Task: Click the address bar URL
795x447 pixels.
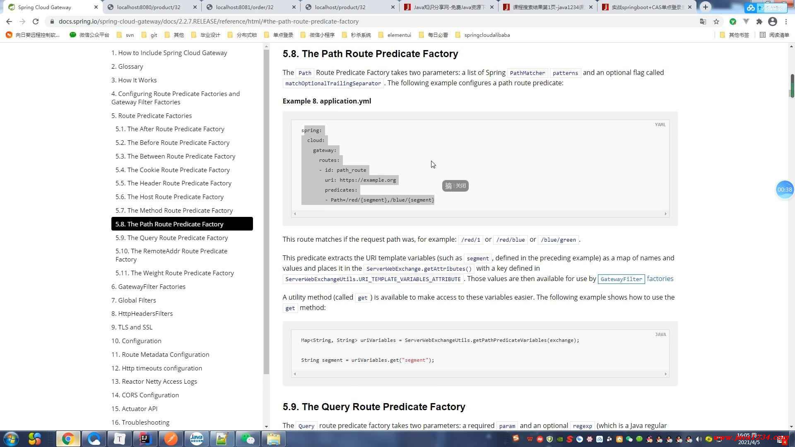Action: [x=209, y=22]
